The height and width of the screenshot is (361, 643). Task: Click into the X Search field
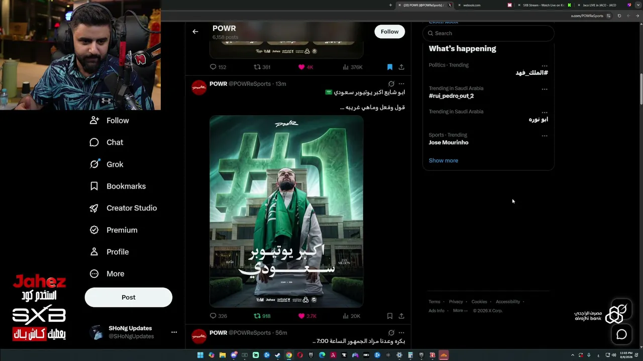click(488, 33)
